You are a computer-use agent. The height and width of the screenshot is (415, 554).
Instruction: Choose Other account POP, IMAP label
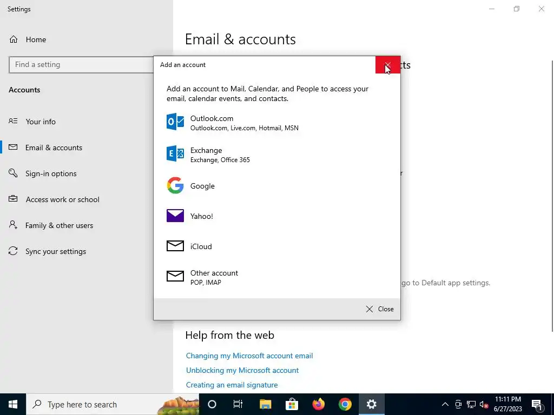click(214, 277)
